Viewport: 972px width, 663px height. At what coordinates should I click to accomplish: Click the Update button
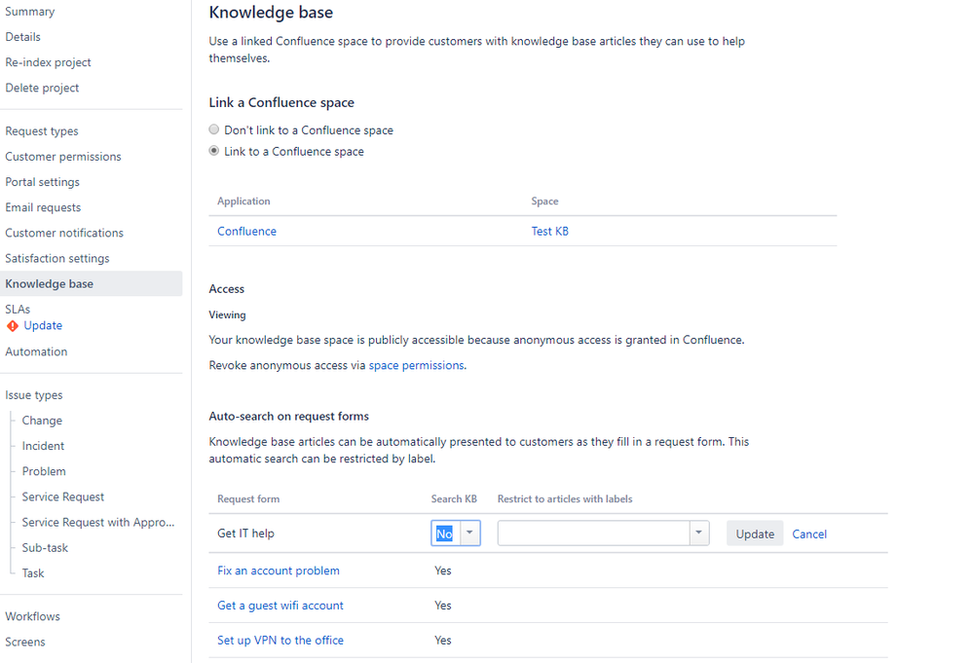(x=755, y=534)
